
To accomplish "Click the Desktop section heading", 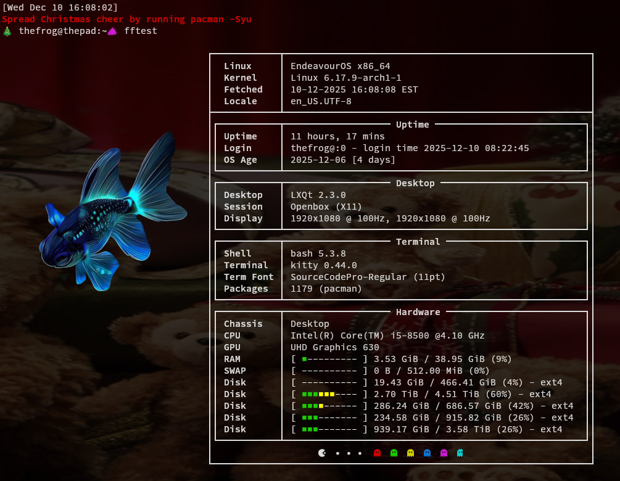I will 415,183.
